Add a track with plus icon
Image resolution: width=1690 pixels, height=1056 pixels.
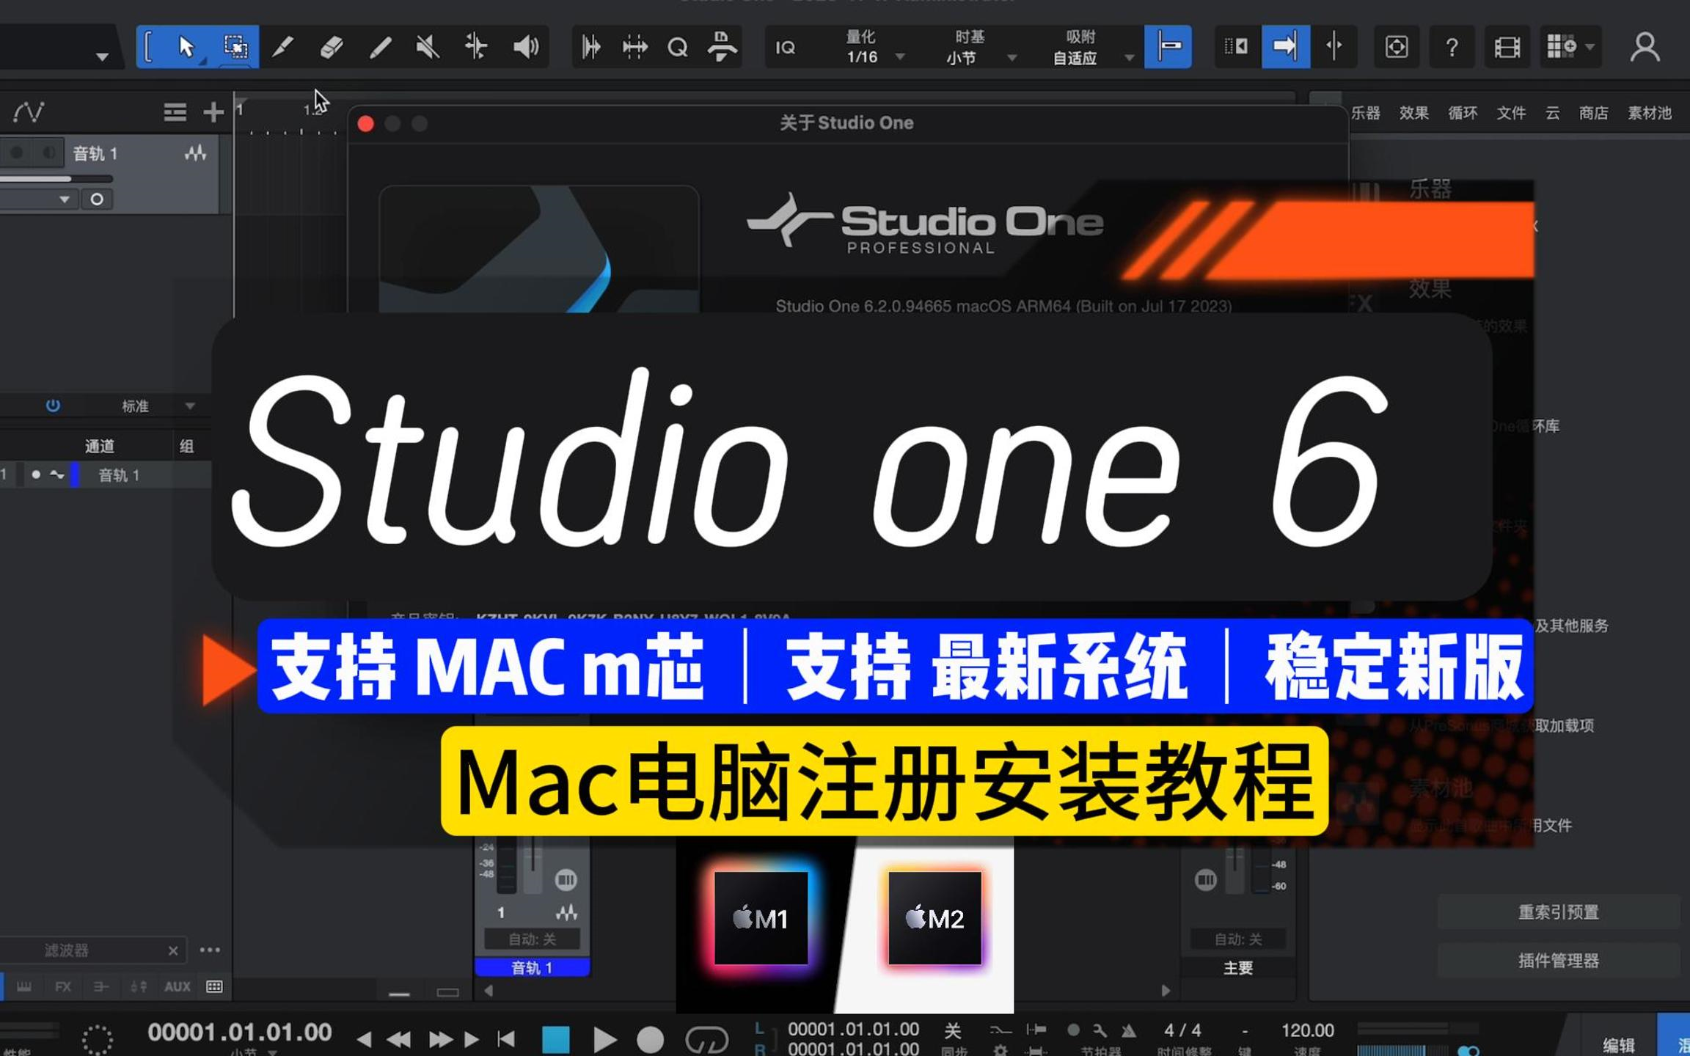213,112
